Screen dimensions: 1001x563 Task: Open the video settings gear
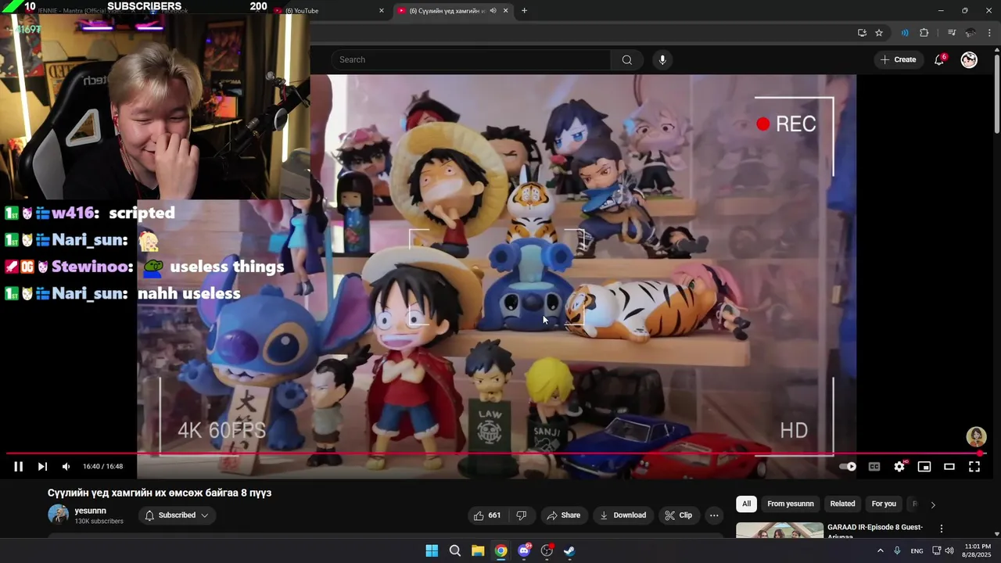pos(899,467)
